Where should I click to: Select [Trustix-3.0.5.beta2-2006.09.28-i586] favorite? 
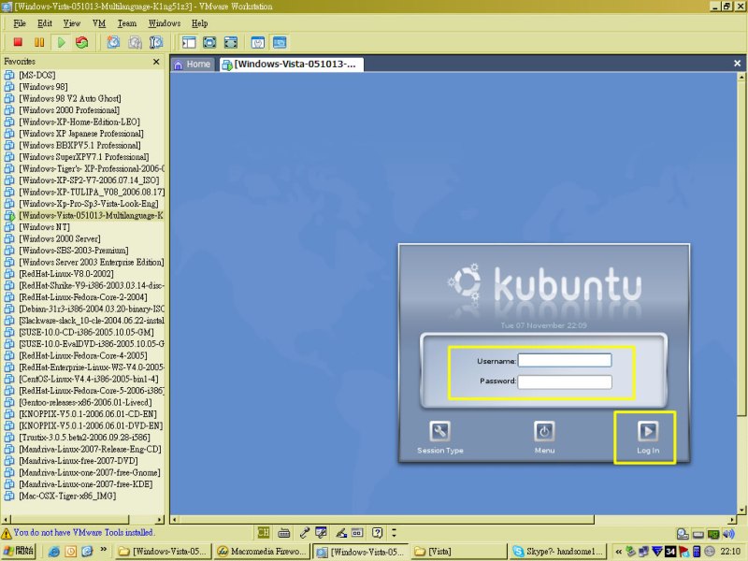[84, 438]
